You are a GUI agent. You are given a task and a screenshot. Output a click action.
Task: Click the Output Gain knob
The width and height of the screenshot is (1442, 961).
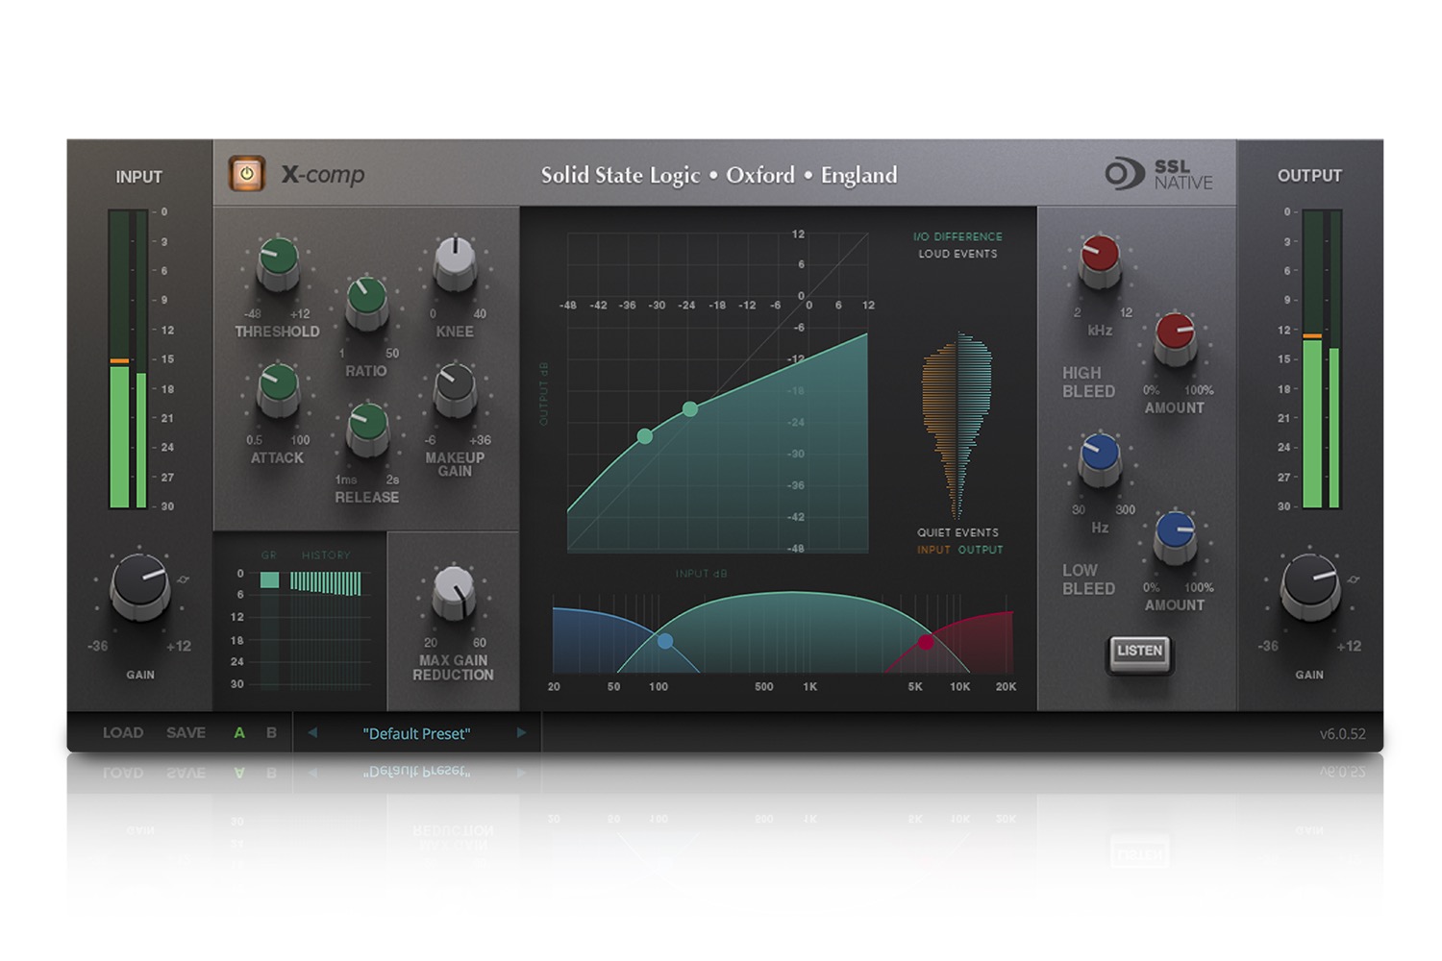point(1310,585)
